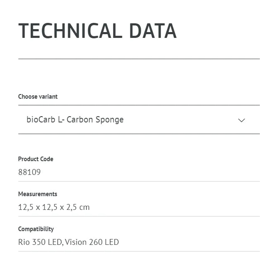269x269 pixels.
Task: Click the word 'Carbon' in variant selector
Action: [80, 120]
